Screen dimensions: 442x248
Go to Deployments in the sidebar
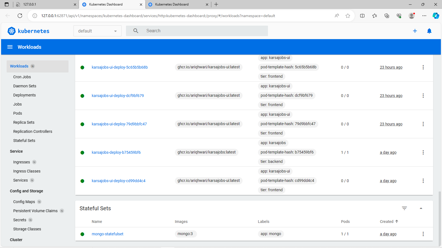pos(24,95)
